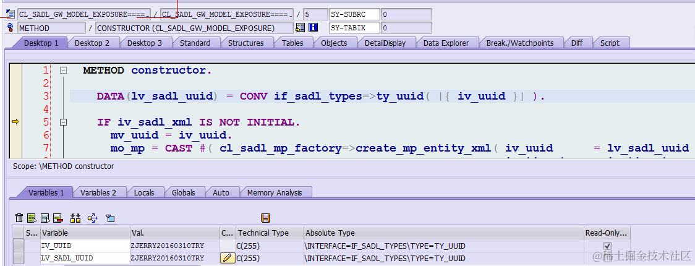The width and height of the screenshot is (695, 266).
Task: Click the line number field showing 5
Action: pyautogui.click(x=315, y=15)
